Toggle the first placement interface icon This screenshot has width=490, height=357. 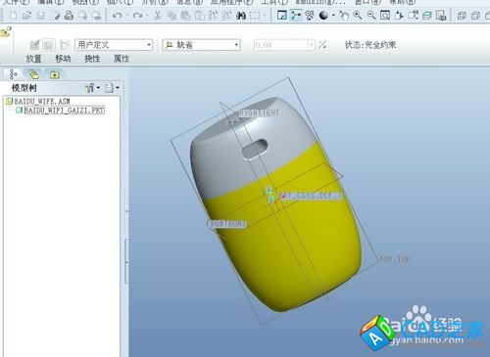[34, 45]
